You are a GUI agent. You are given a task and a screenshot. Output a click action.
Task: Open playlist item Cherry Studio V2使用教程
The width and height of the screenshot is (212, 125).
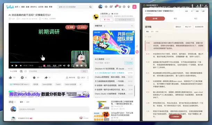pyautogui.click(x=114, y=94)
